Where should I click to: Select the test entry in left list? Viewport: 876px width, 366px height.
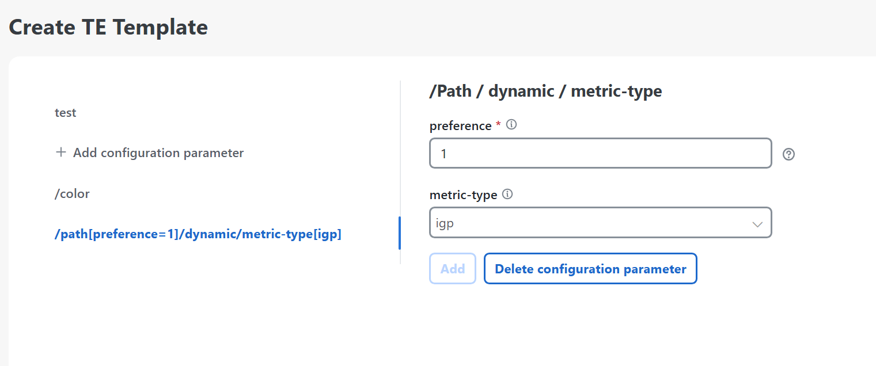click(x=66, y=113)
